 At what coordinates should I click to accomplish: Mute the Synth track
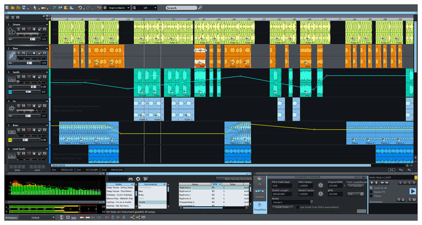[23, 76]
